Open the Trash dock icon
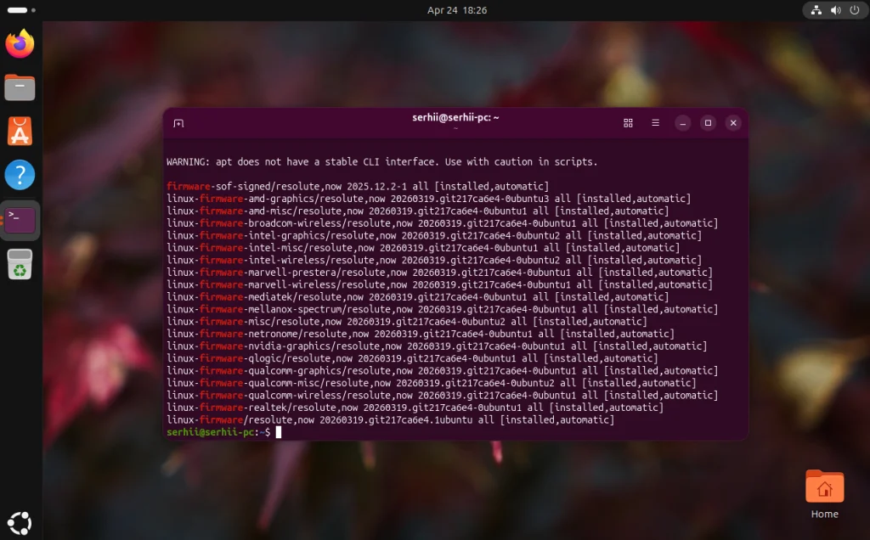The image size is (870, 540). (20, 264)
